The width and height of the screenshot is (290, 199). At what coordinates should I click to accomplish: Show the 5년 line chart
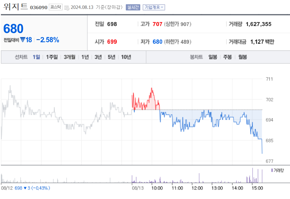coord(111,57)
